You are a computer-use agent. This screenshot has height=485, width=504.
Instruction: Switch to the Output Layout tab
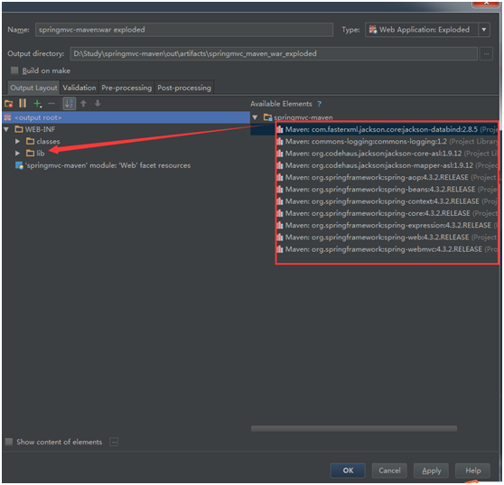[33, 88]
